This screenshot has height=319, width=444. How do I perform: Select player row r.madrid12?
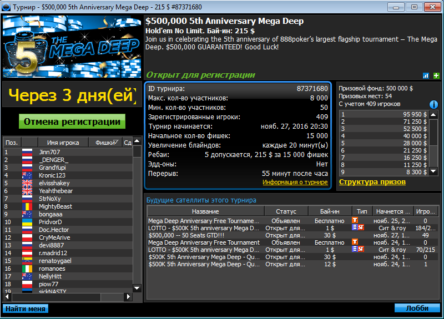tap(68, 253)
